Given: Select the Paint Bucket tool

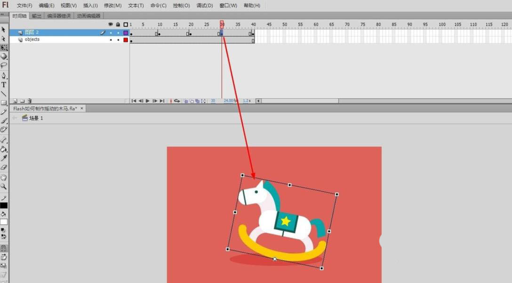Looking at the screenshot, I should click(x=4, y=149).
